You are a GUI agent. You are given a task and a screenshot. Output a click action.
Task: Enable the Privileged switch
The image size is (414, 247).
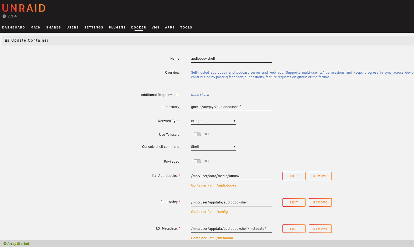[197, 161]
